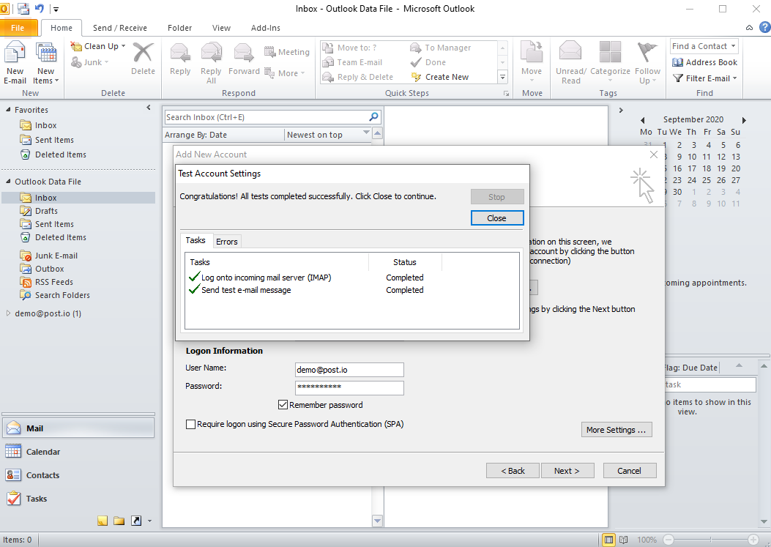This screenshot has width=771, height=547.
Task: Click the Meeting respond icon
Action: coord(269,52)
